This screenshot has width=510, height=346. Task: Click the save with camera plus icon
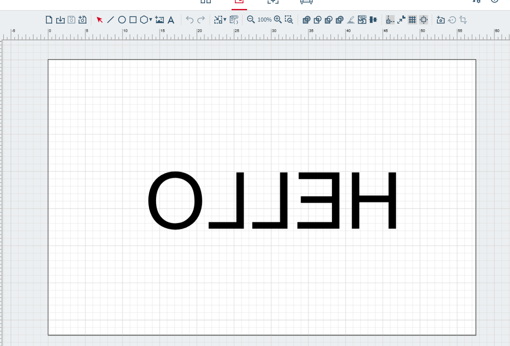coord(82,20)
